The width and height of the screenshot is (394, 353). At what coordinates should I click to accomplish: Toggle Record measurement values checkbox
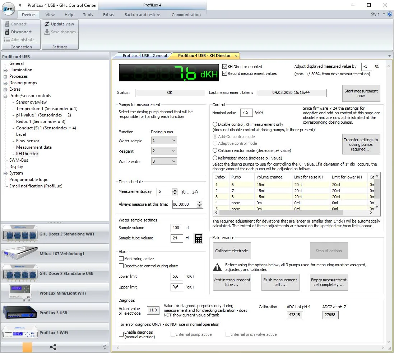click(x=224, y=73)
